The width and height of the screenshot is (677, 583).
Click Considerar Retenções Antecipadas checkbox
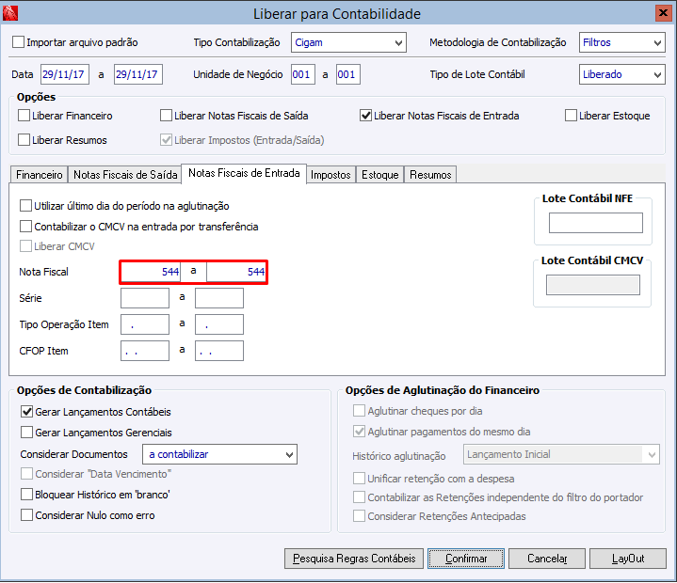click(359, 515)
